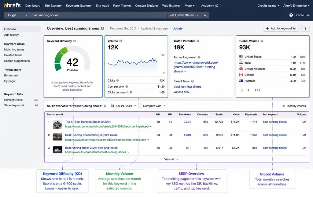Open The 17 Best Running Shoes of 2024 result
The image size is (313, 197).
88,122
